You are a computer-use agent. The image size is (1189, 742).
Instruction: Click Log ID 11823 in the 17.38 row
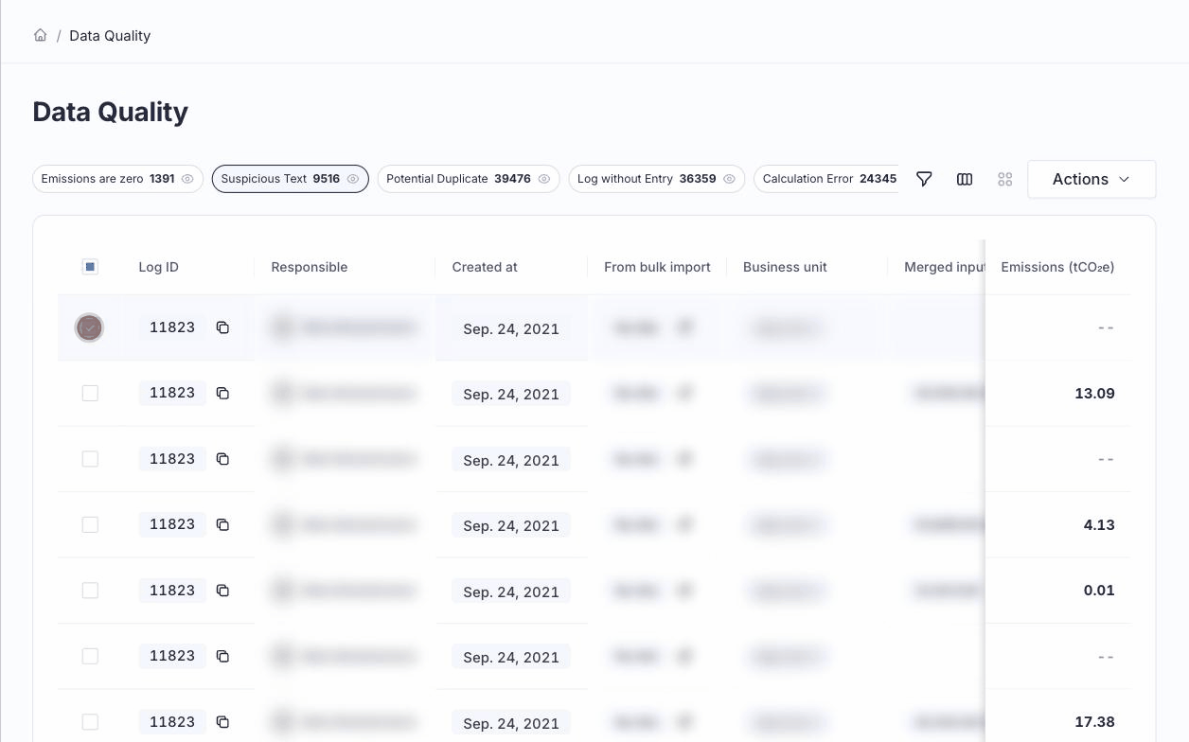click(x=172, y=722)
